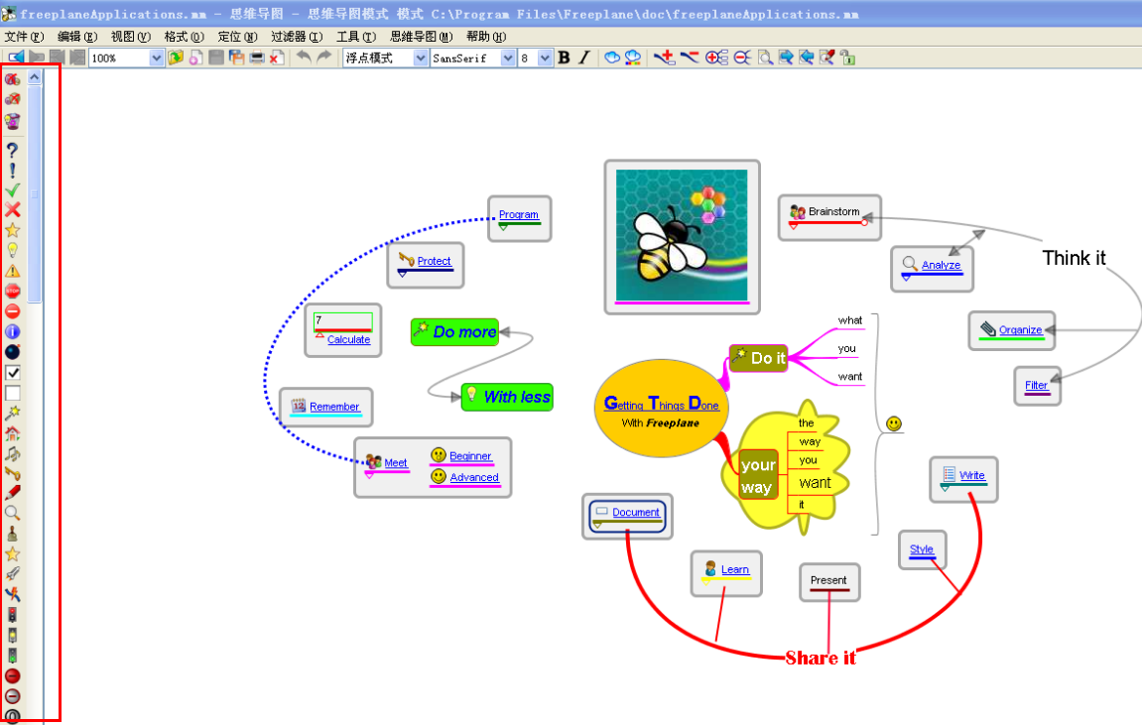Add the rocket launch icon
The image size is (1142, 725).
click(x=12, y=574)
